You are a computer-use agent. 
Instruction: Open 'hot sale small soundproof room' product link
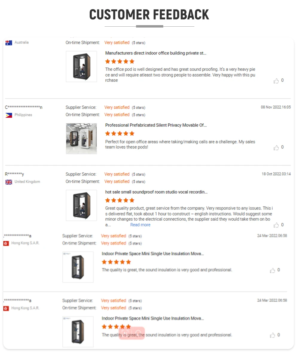click(x=156, y=192)
